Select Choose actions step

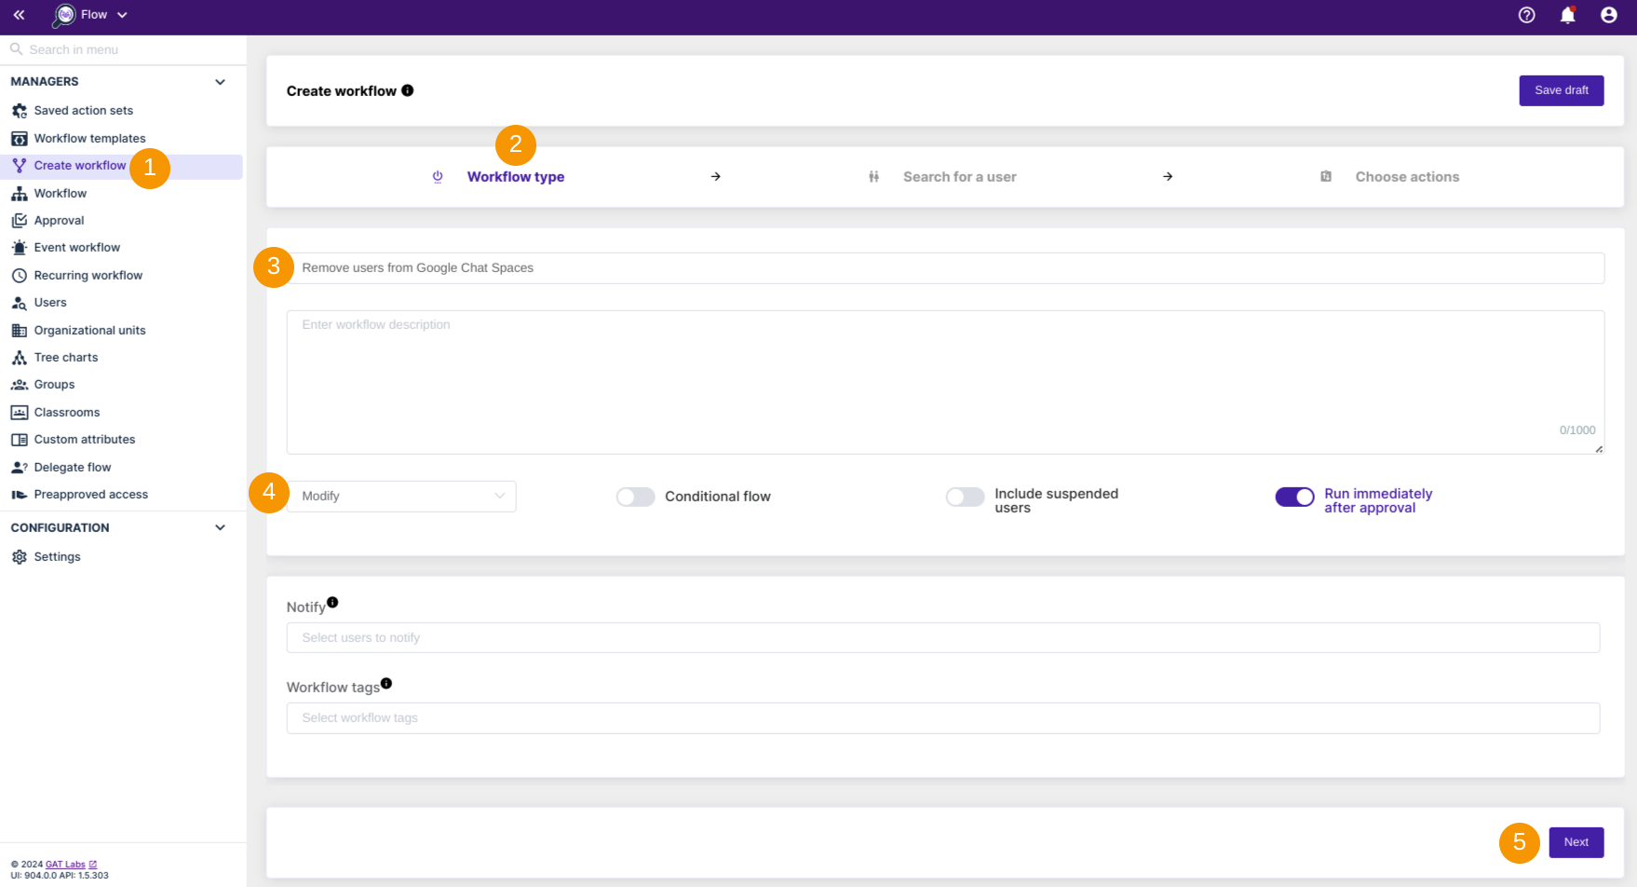[x=1407, y=177]
